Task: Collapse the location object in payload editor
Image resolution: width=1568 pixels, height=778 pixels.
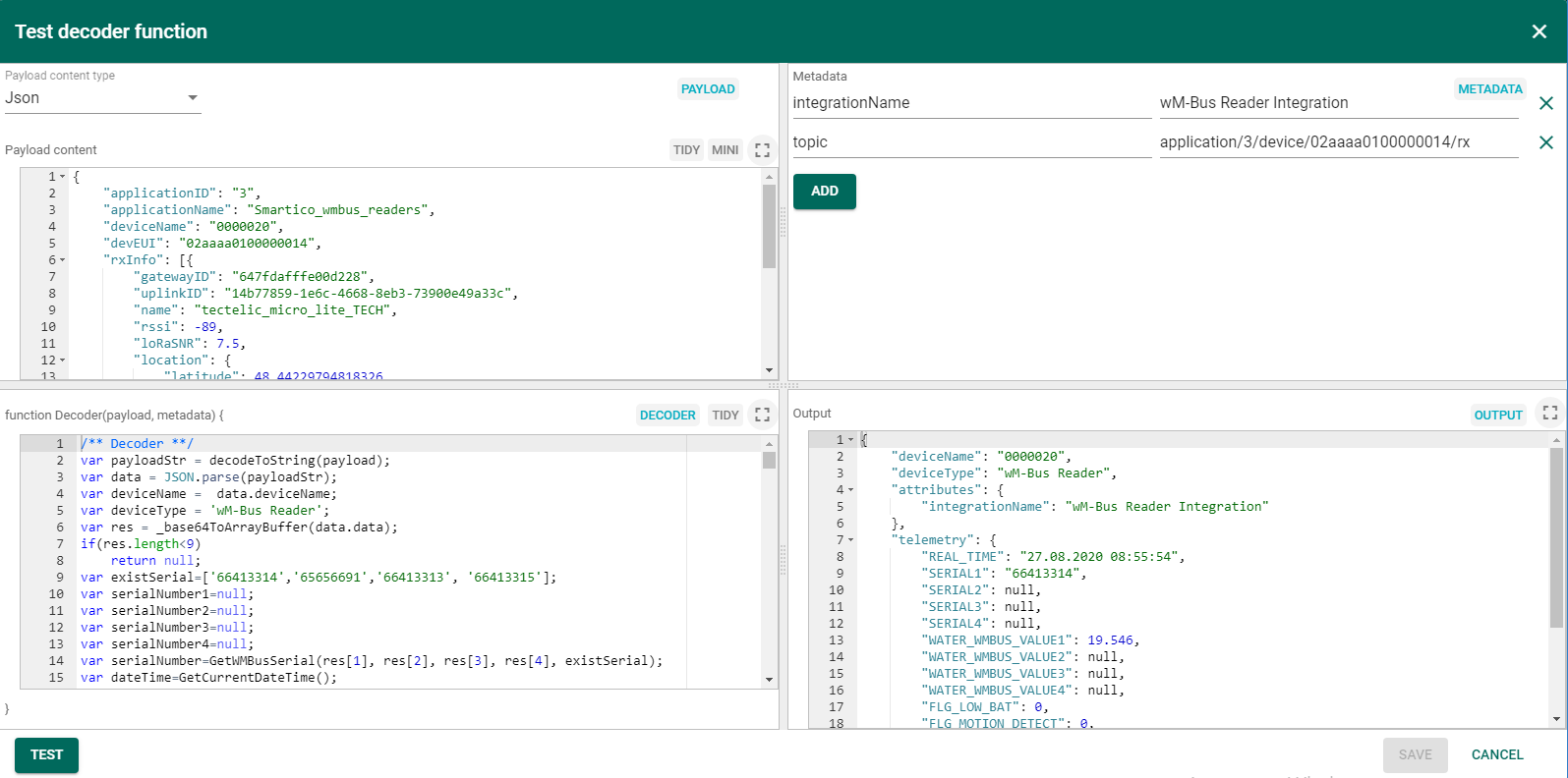Action: [x=63, y=361]
